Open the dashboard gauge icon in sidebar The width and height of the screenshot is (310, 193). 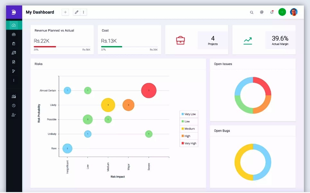coord(14,25)
